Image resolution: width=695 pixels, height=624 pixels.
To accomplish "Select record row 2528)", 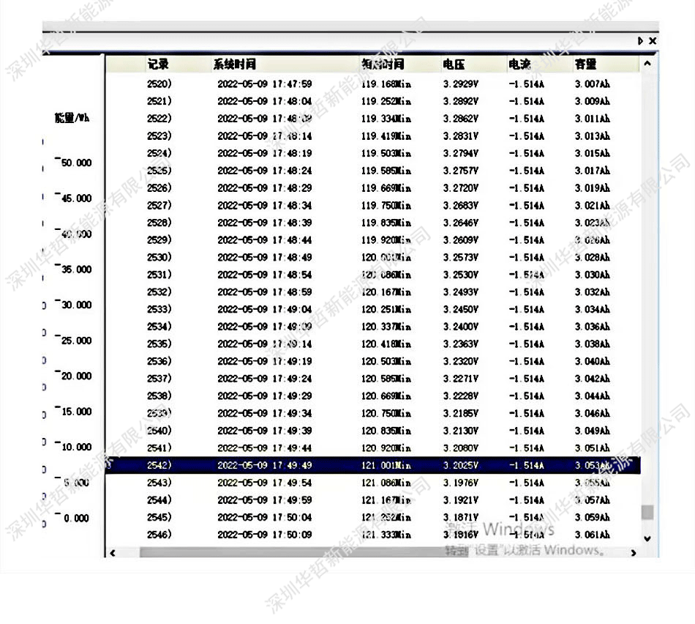I will point(373,223).
